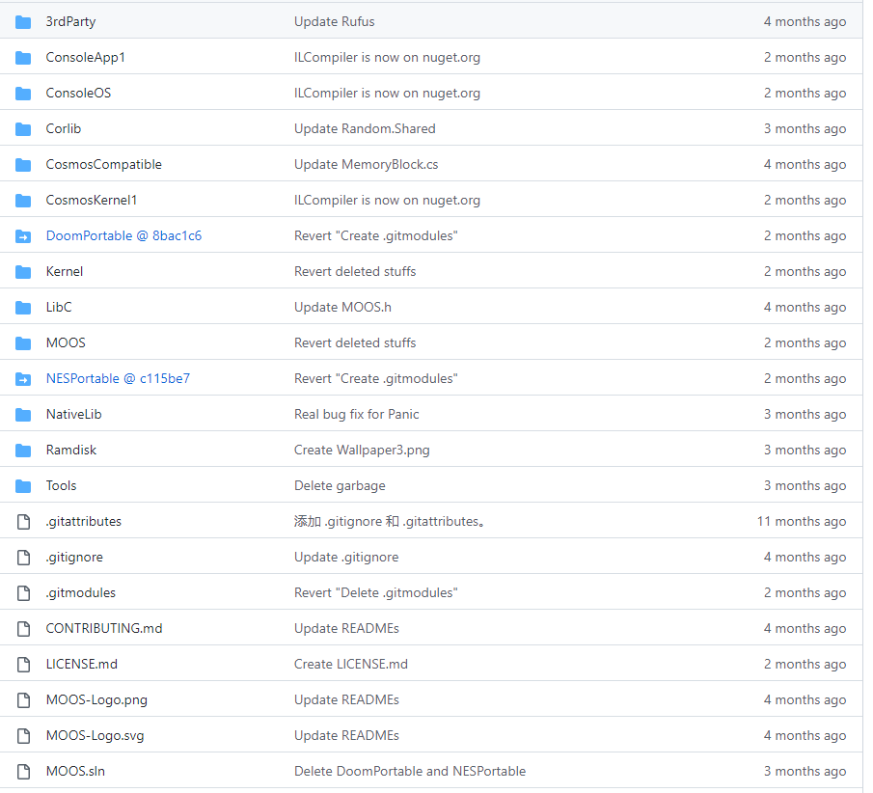Click the file icon beside .gitmodules
This screenshot has width=873, height=793.
click(23, 593)
